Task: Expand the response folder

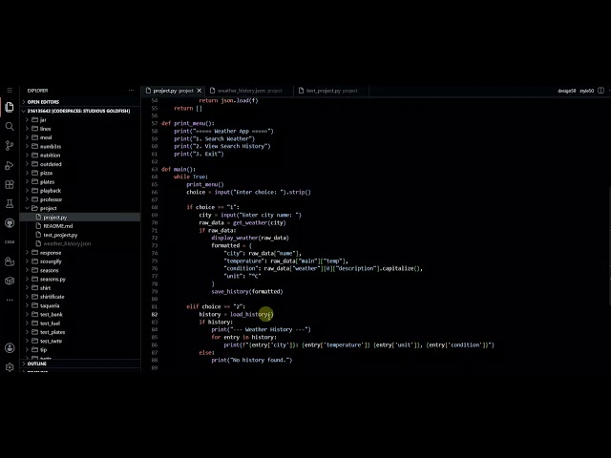Action: click(x=80, y=253)
